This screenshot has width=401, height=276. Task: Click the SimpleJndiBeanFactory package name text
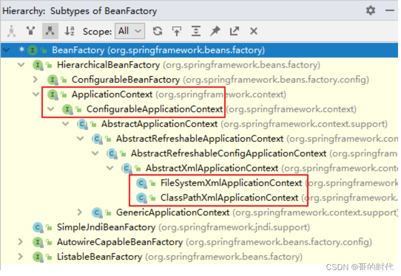pyautogui.click(x=234, y=227)
